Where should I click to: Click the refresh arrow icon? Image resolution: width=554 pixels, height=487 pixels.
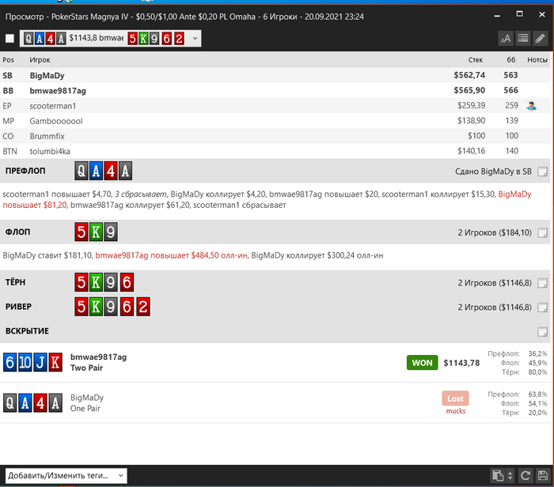[x=526, y=475]
